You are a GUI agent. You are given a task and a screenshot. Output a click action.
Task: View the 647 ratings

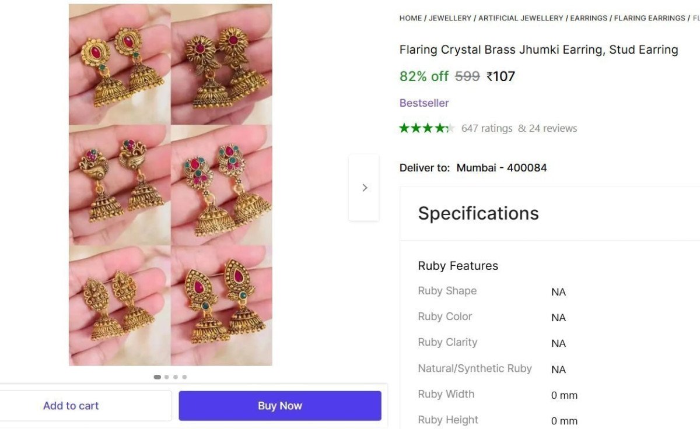[x=487, y=128]
